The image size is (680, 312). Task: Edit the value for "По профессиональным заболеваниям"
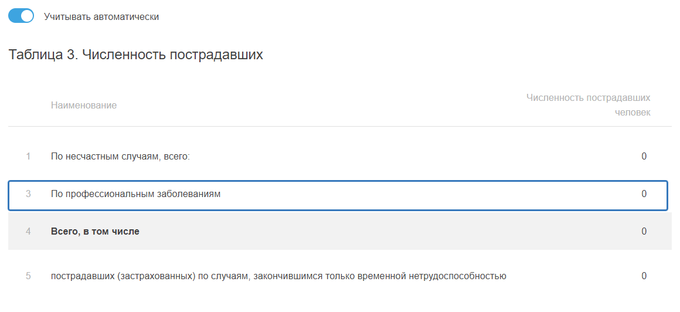click(644, 194)
